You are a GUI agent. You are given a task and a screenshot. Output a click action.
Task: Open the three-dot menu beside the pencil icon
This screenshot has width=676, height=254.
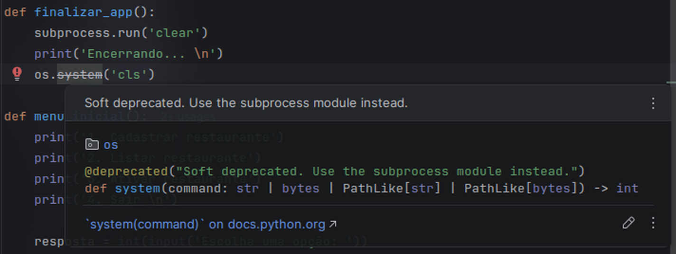[653, 223]
